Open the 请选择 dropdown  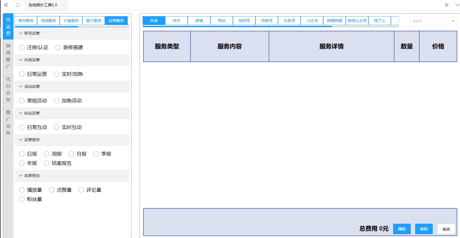coord(433,21)
